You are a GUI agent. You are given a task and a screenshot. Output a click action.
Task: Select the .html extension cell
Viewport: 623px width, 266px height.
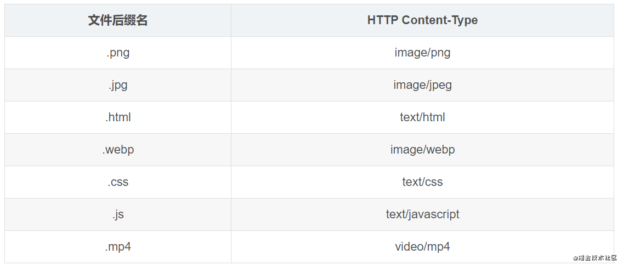point(118,117)
